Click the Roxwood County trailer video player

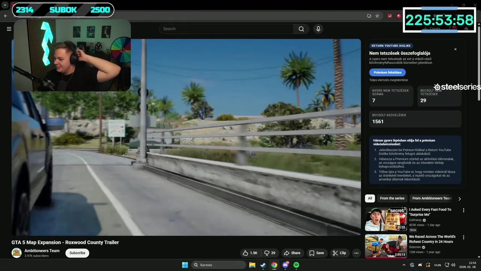tap(186, 137)
